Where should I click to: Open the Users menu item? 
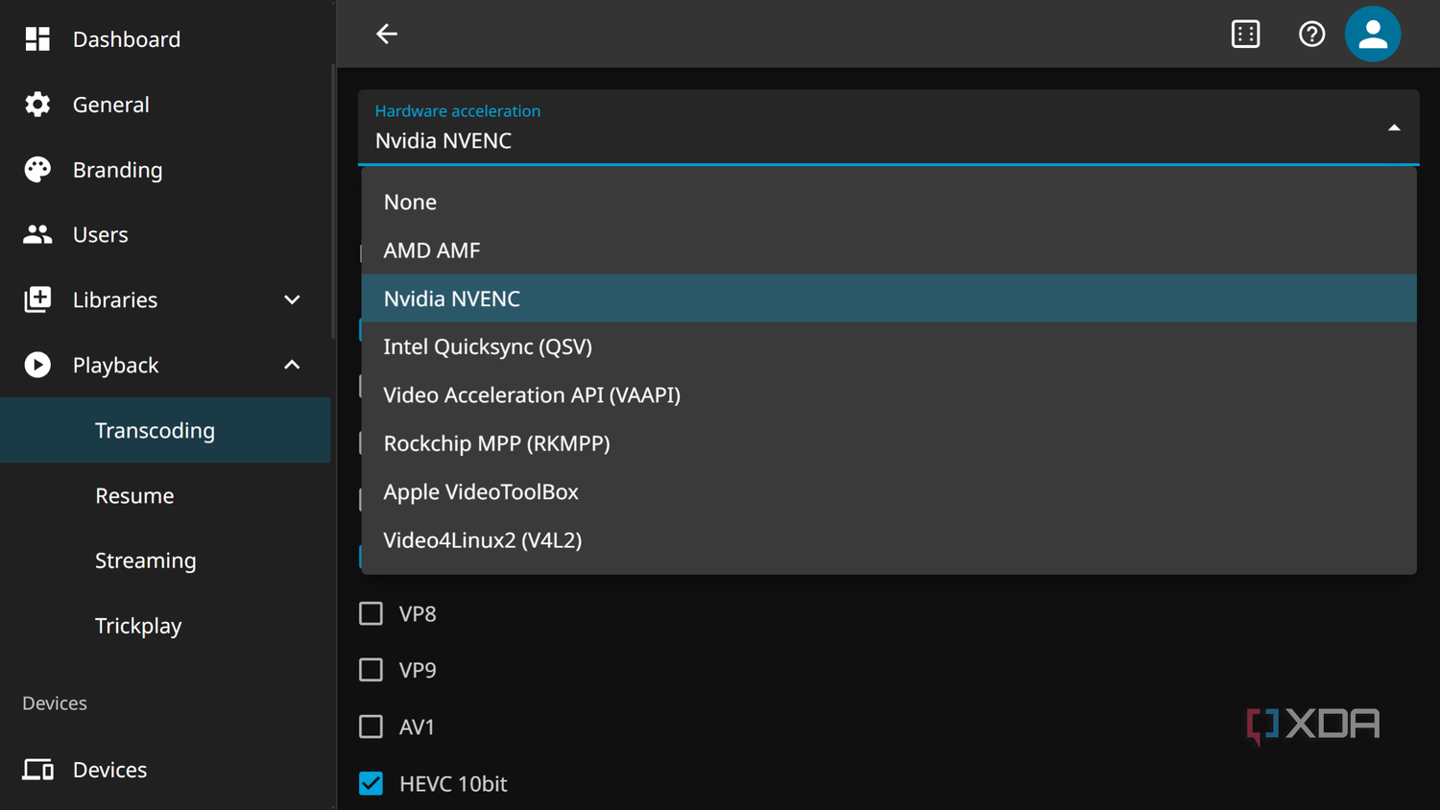[x=165, y=234]
